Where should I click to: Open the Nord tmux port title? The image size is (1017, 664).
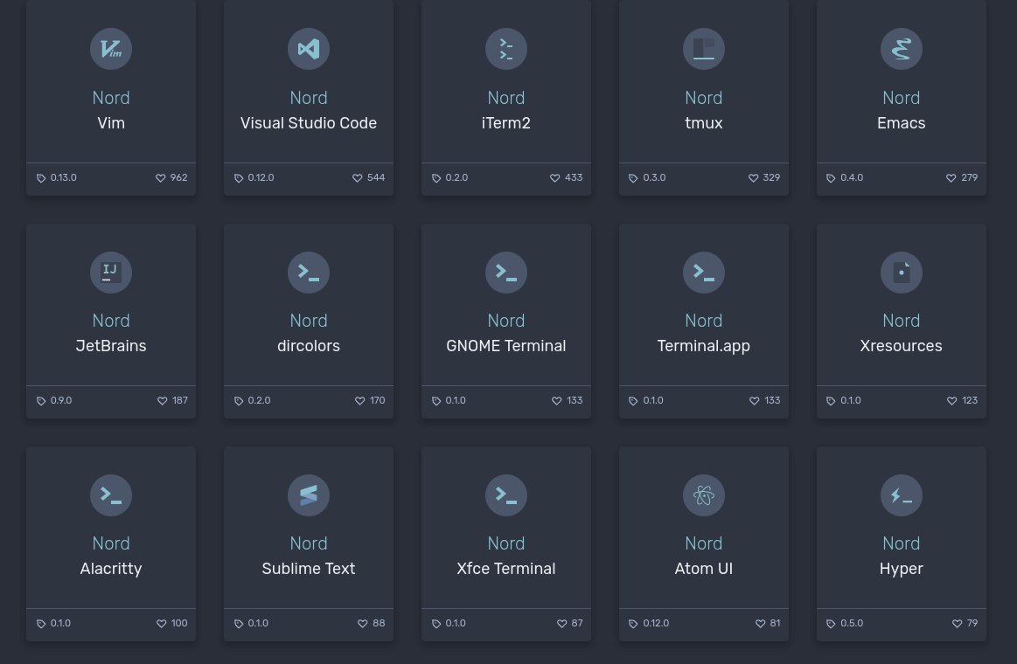click(x=704, y=110)
